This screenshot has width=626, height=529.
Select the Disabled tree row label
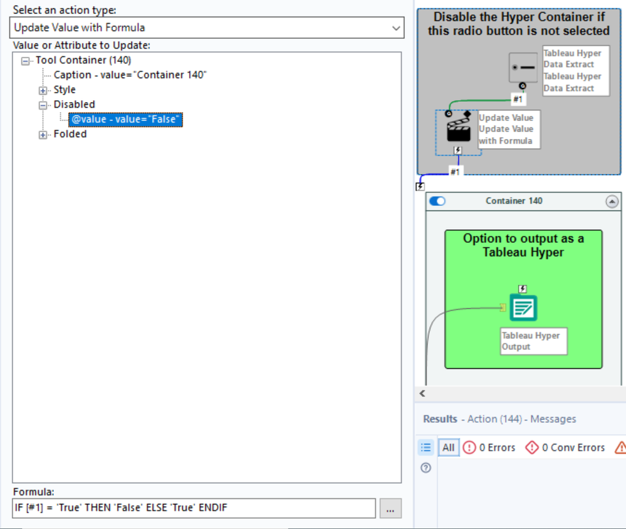tap(75, 105)
